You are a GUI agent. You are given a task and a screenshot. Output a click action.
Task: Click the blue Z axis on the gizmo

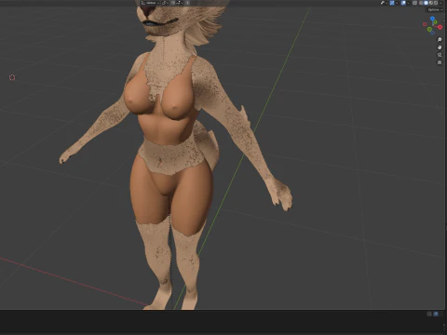coord(432,19)
